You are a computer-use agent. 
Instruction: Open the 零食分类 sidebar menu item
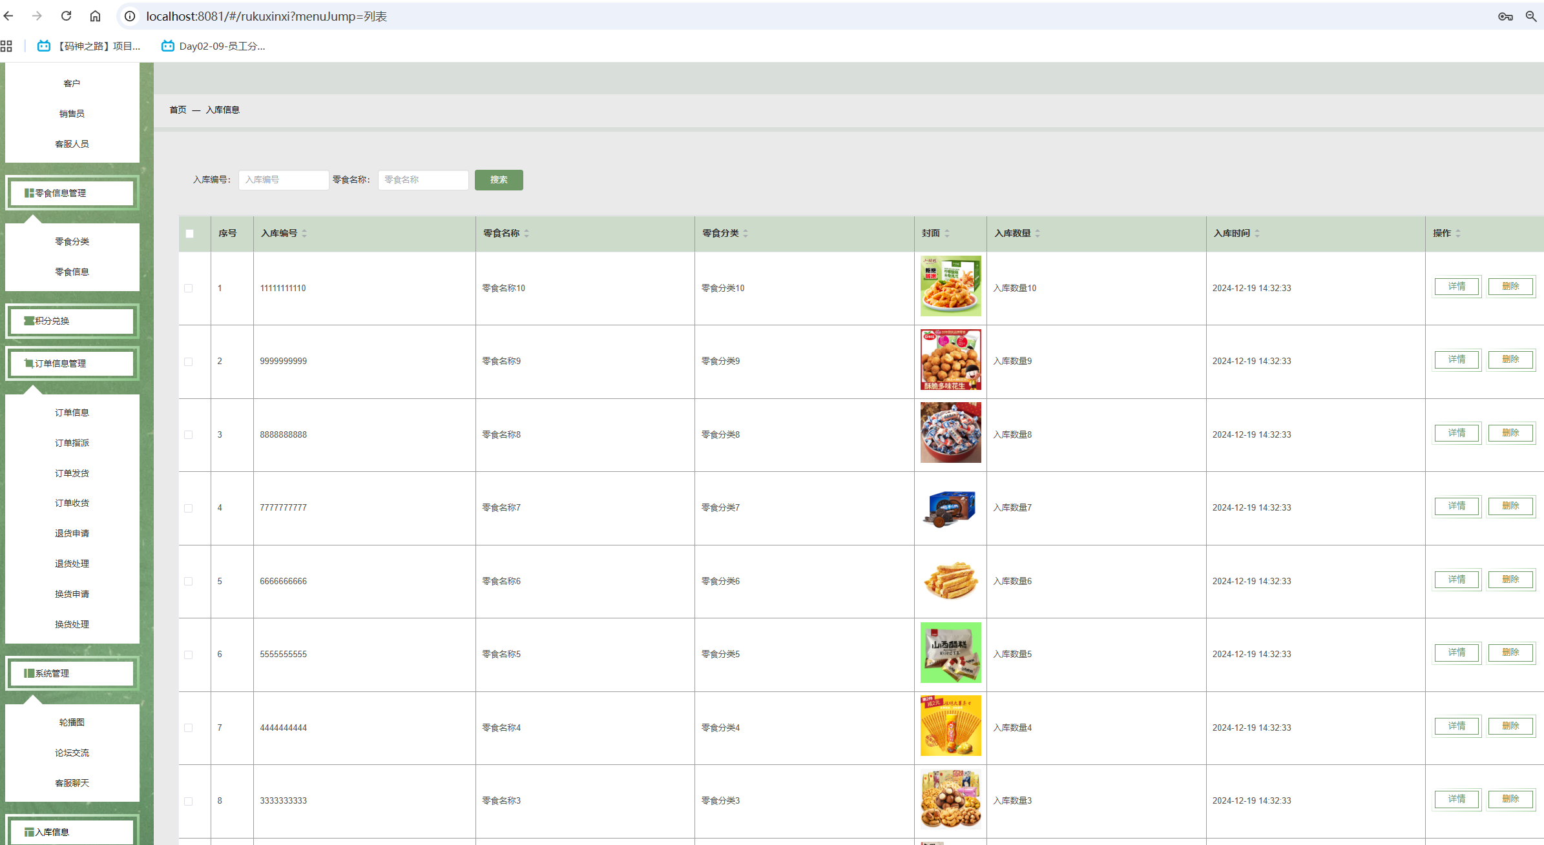[x=72, y=241]
